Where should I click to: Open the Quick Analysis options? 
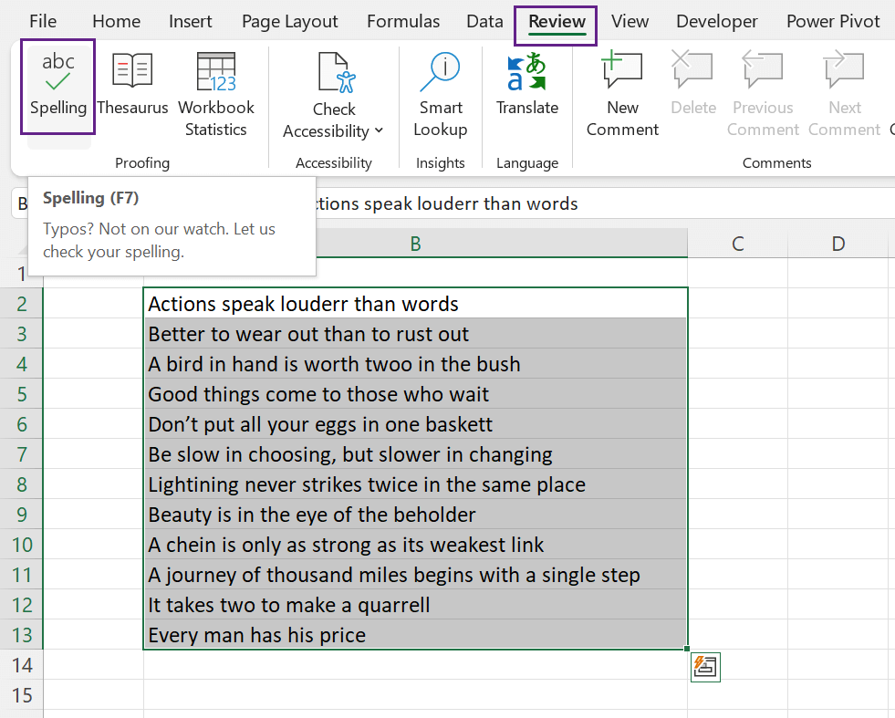click(x=705, y=667)
